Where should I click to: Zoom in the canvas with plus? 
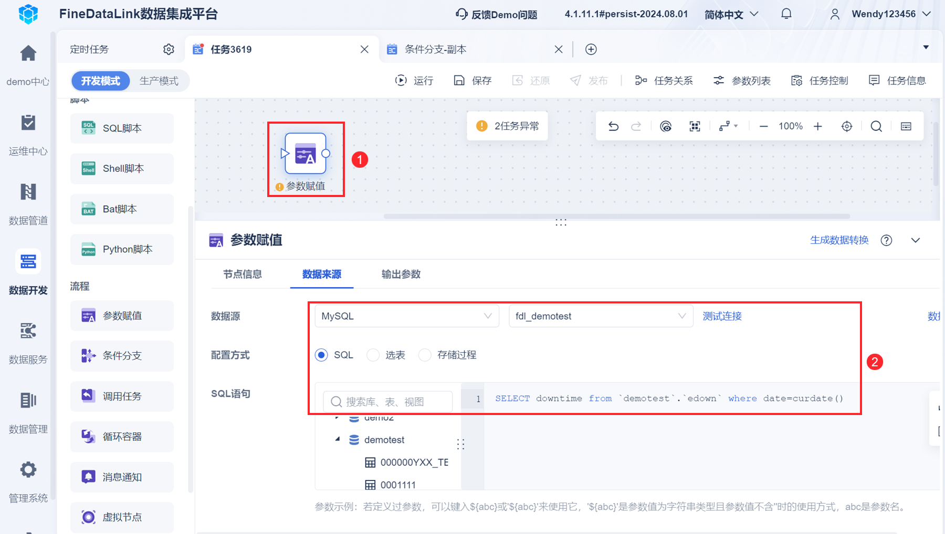[x=818, y=126]
